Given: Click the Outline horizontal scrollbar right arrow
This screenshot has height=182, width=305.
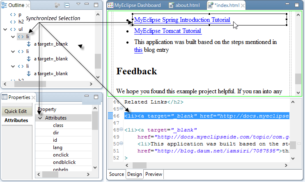Looking at the screenshot, I should (x=91, y=84).
